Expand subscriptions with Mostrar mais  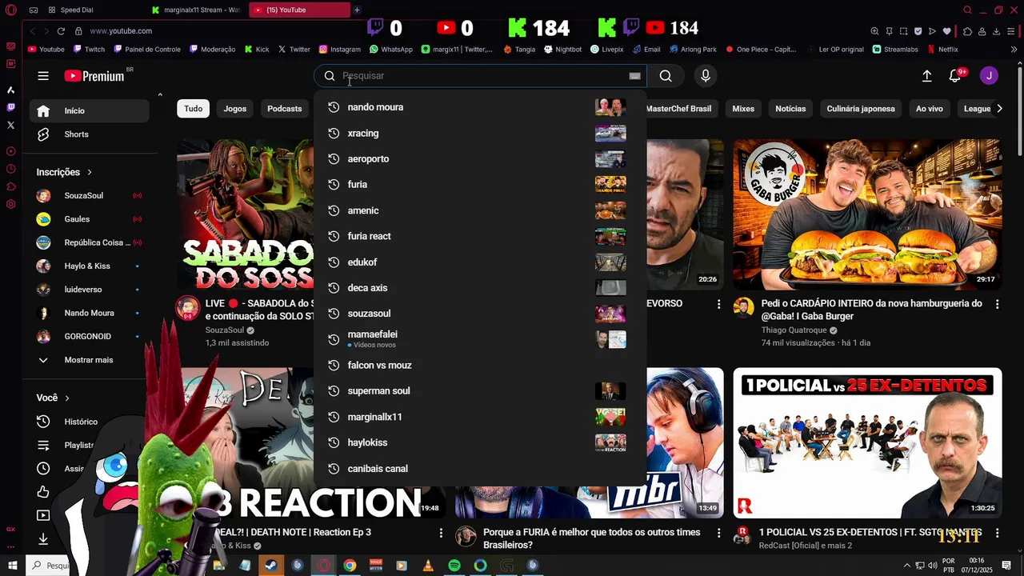point(89,360)
